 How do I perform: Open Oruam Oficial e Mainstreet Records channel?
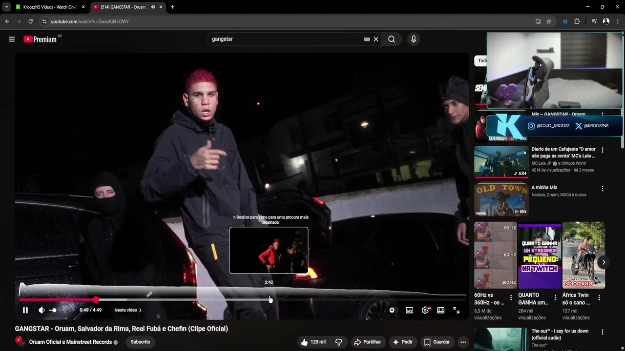(x=70, y=342)
